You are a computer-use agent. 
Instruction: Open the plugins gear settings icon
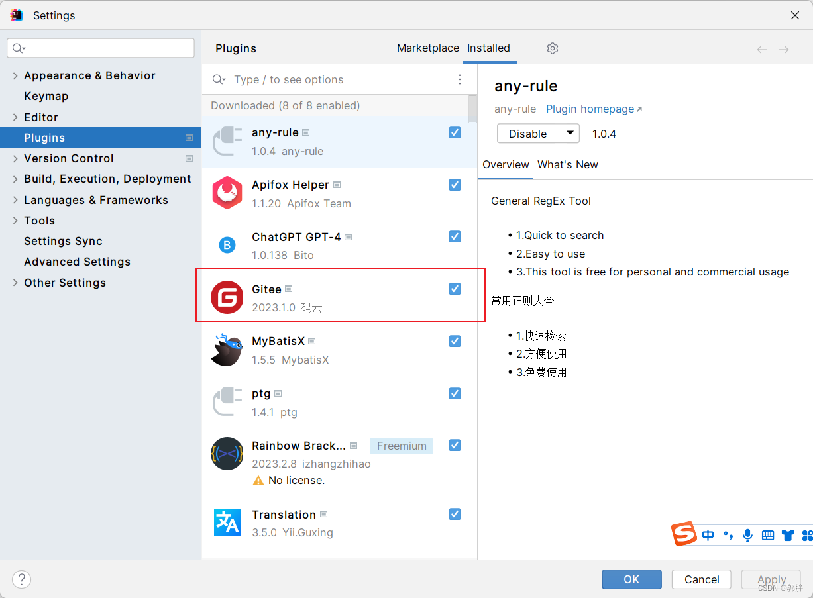coord(553,48)
